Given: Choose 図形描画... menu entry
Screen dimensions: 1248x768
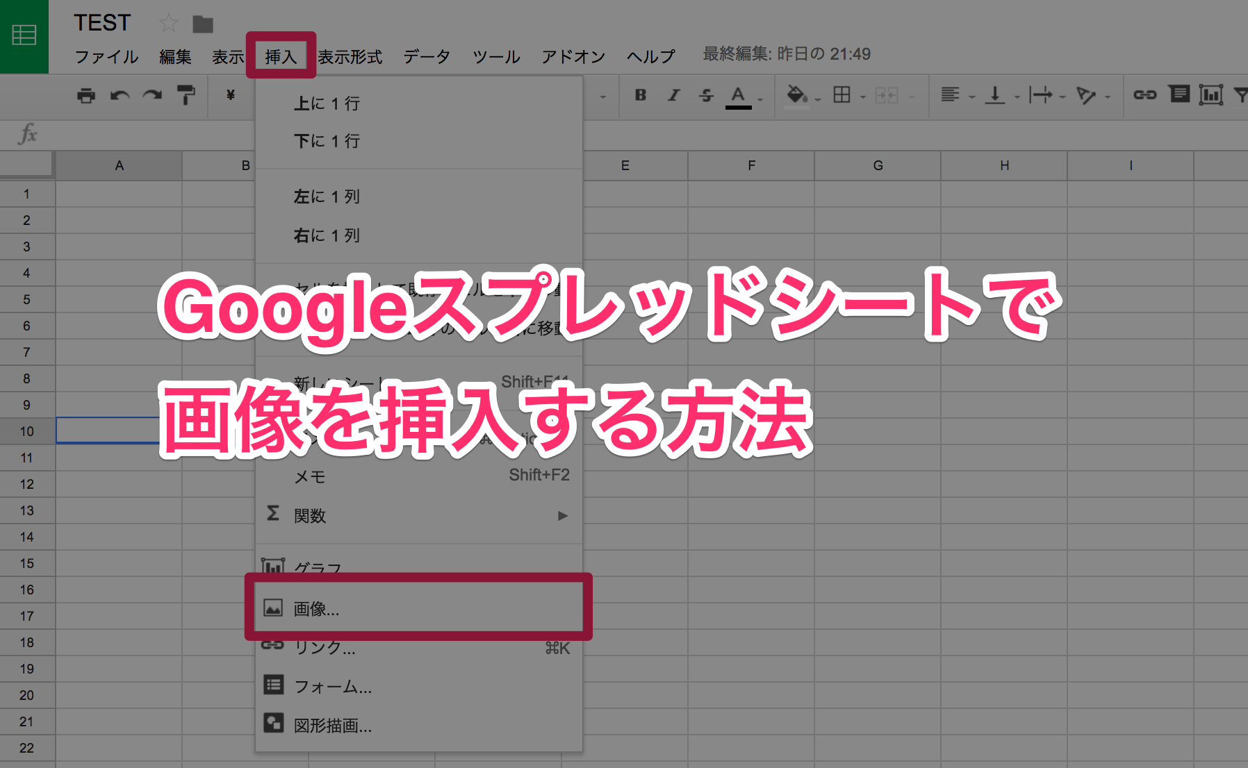Looking at the screenshot, I should [419, 725].
